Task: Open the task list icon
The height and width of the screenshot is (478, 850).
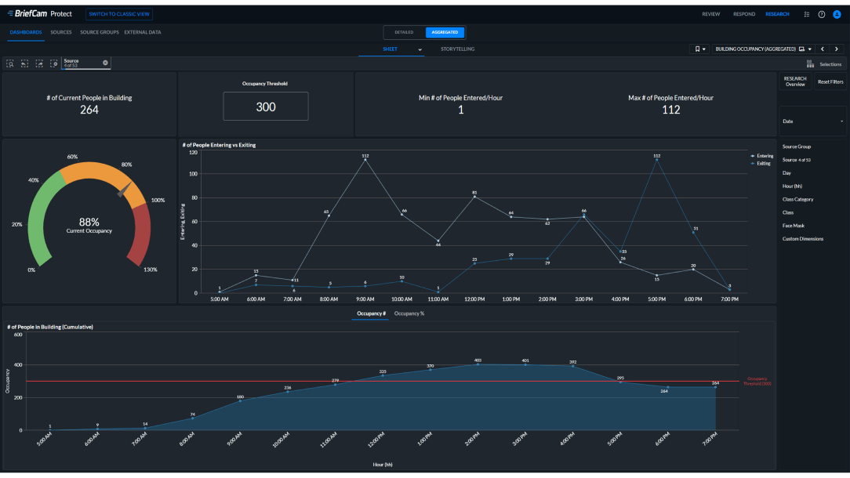Action: pos(807,14)
